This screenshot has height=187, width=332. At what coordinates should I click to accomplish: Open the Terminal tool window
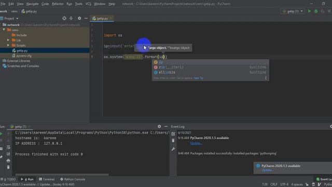(x=47, y=179)
